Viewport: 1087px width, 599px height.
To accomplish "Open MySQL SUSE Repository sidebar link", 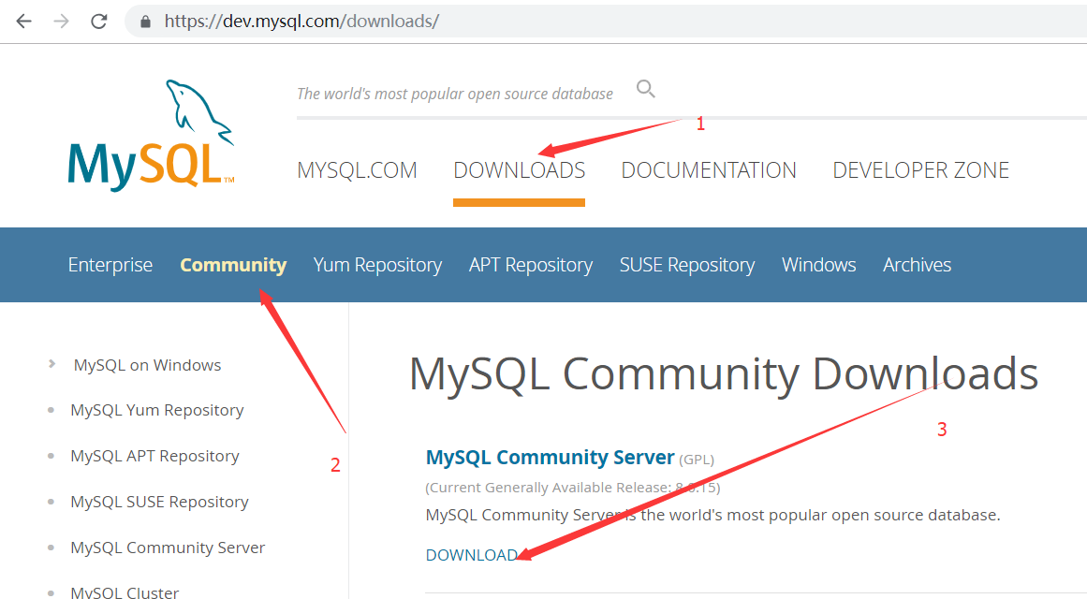I will point(159,502).
